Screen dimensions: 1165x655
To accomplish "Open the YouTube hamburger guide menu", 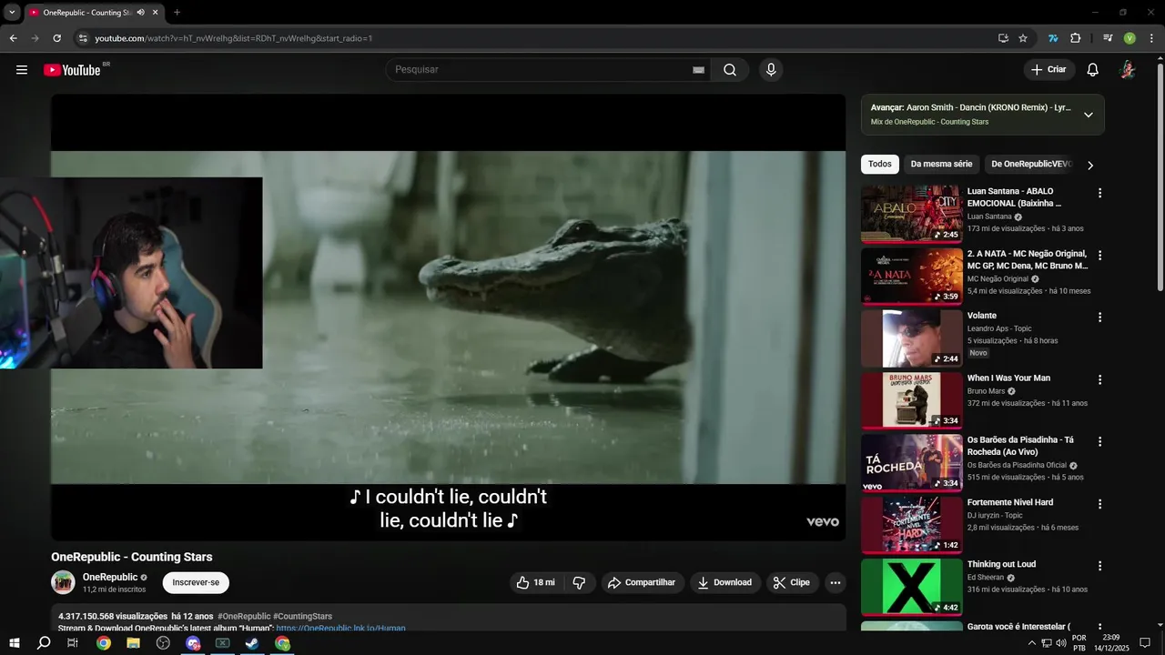I will pos(22,70).
